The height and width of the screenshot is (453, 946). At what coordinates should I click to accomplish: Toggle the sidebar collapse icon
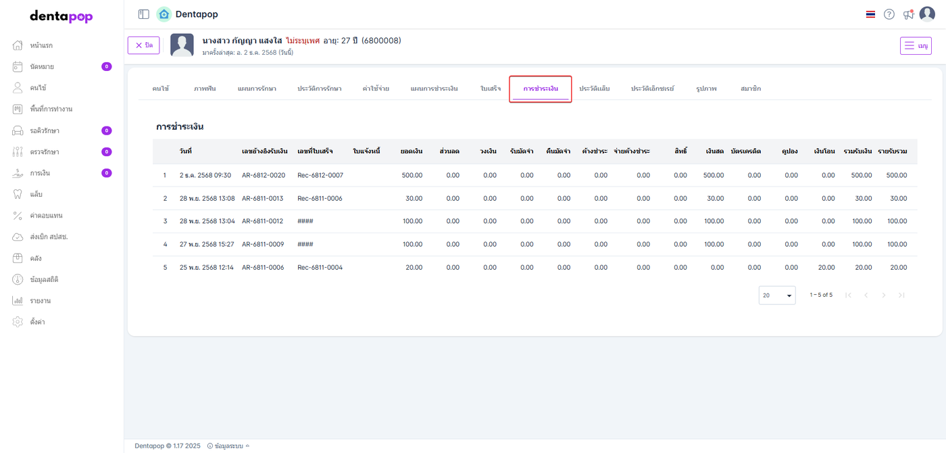143,14
